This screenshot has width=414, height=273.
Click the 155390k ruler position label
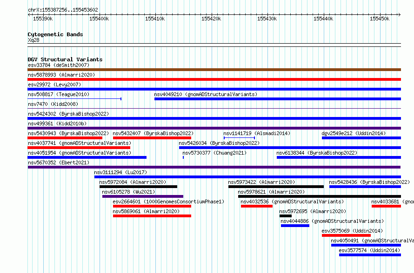pyautogui.click(x=43, y=19)
